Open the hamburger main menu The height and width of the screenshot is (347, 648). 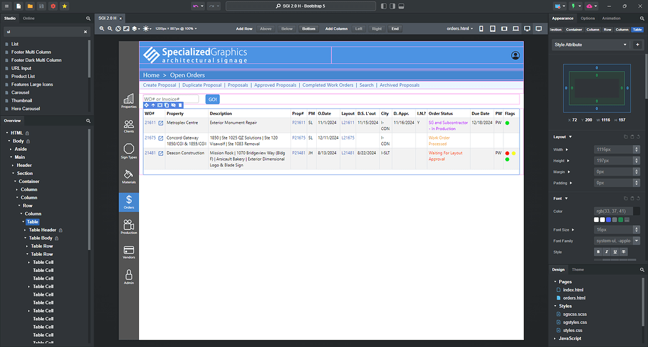click(7, 6)
